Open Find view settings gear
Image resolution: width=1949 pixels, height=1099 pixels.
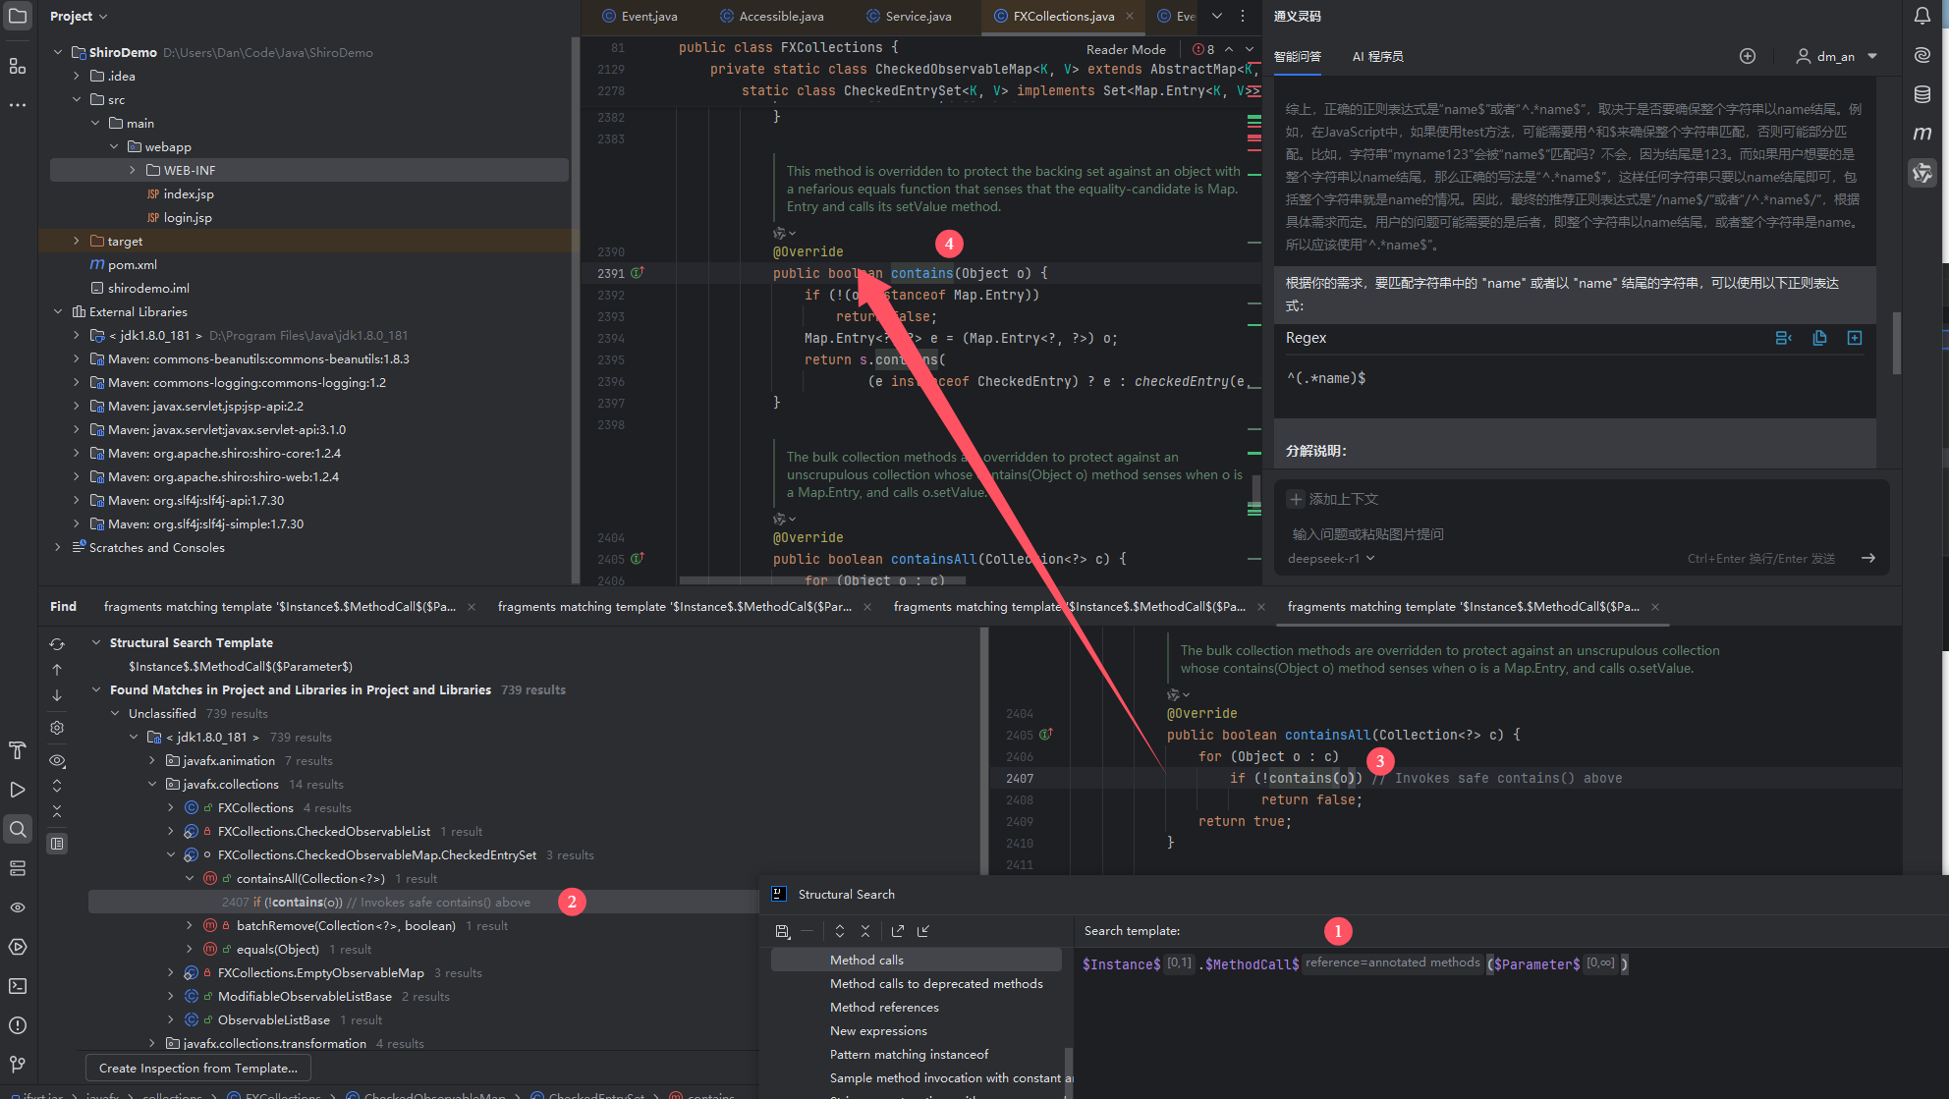pyautogui.click(x=57, y=728)
